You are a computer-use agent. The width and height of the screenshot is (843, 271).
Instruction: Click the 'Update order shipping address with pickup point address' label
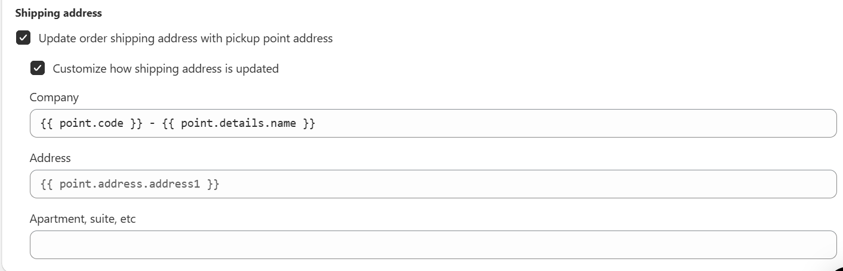tap(186, 38)
